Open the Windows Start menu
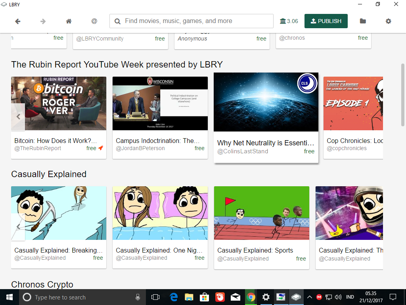This screenshot has height=305, width=406. (10, 297)
